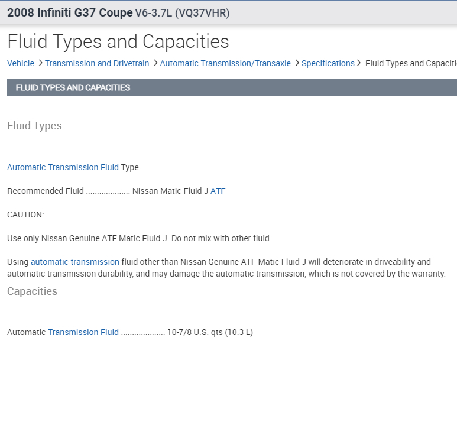Open the Transmission Fluid link under Capacities
The width and height of the screenshot is (457, 445).
coord(83,332)
